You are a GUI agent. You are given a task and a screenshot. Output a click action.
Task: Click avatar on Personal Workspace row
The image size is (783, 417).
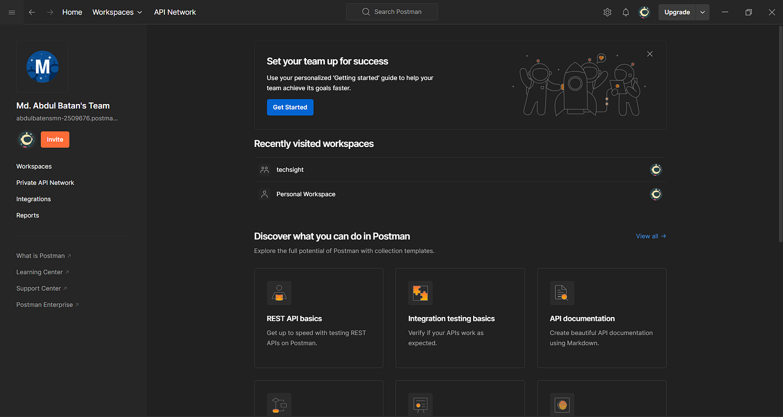pos(656,194)
